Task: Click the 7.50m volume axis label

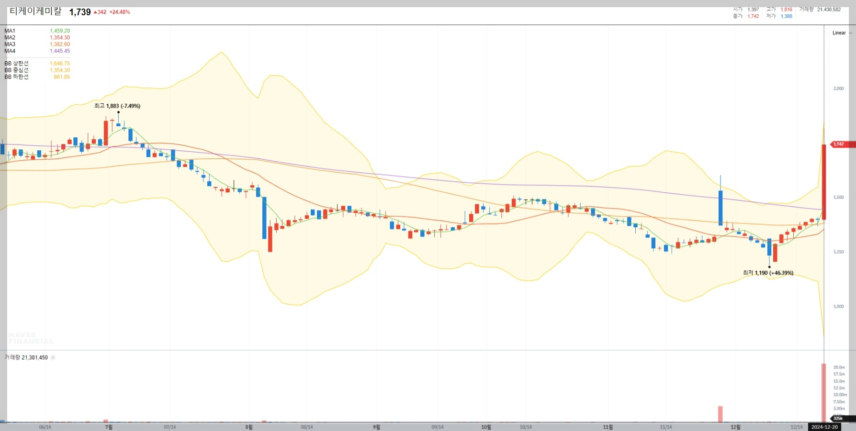Action: (x=839, y=402)
